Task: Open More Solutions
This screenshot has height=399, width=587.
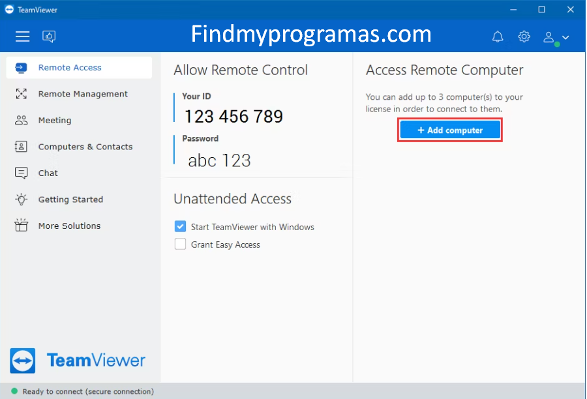Action: pyautogui.click(x=69, y=226)
